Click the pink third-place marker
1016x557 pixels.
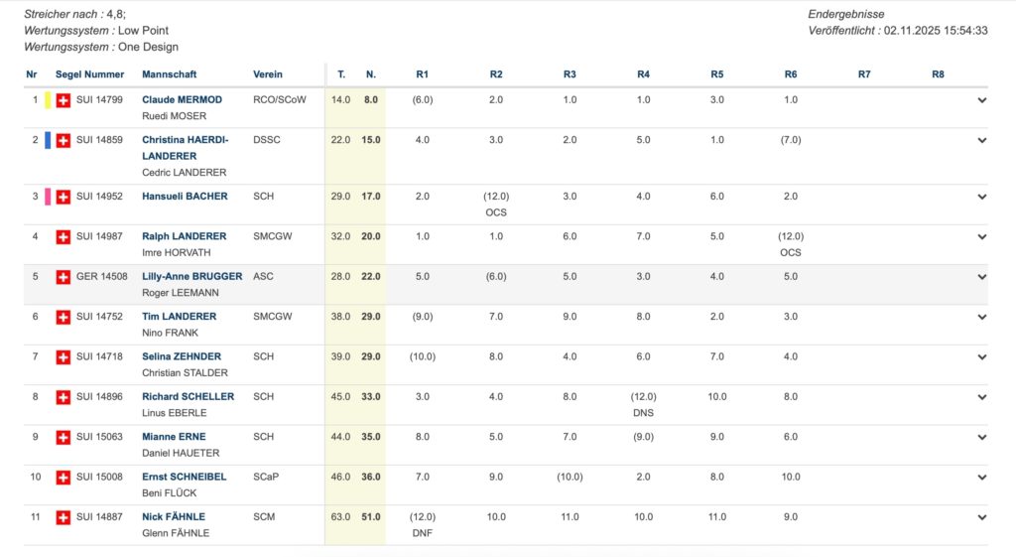(x=48, y=197)
